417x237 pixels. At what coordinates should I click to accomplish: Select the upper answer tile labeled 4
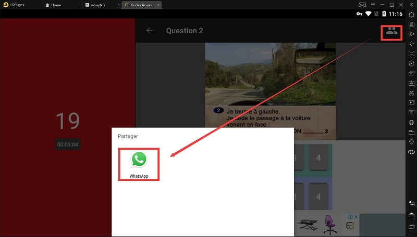tap(318, 158)
